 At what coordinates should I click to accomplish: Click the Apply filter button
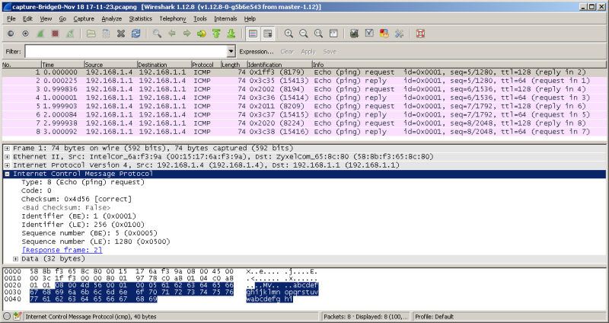pyautogui.click(x=308, y=51)
